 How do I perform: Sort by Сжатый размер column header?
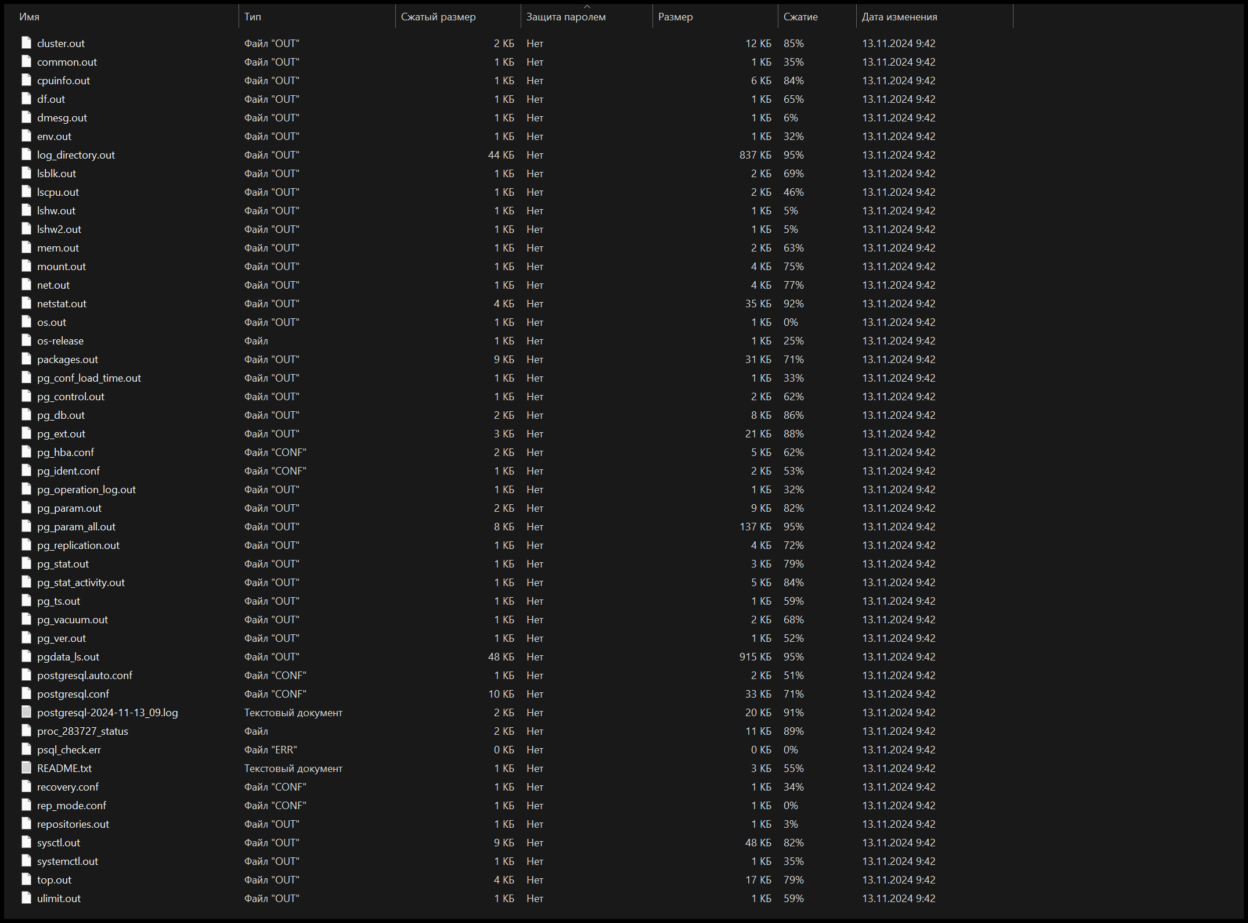[438, 17]
